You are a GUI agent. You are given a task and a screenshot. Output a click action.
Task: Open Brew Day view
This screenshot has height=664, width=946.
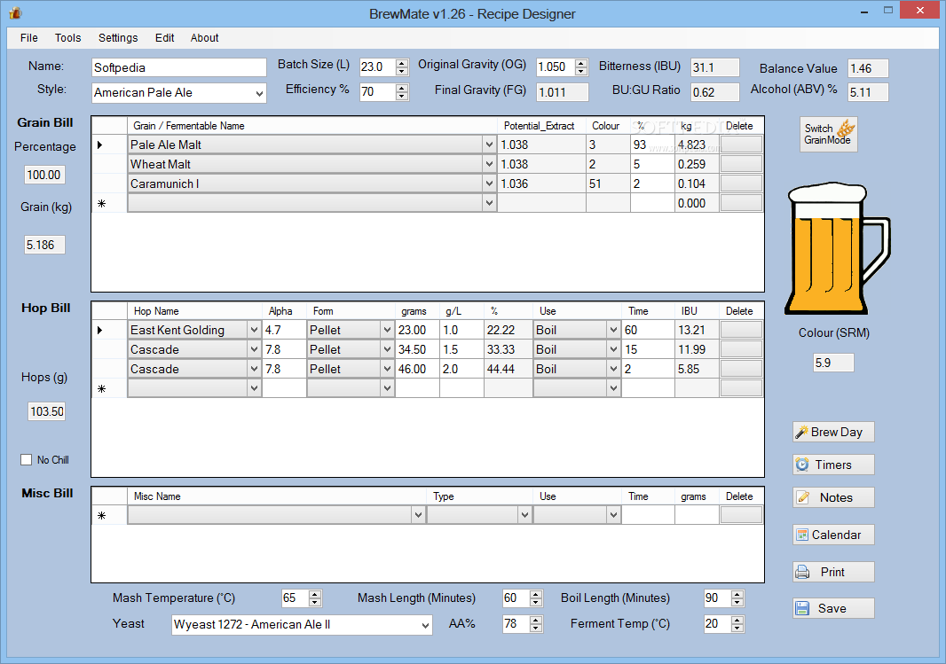[833, 432]
